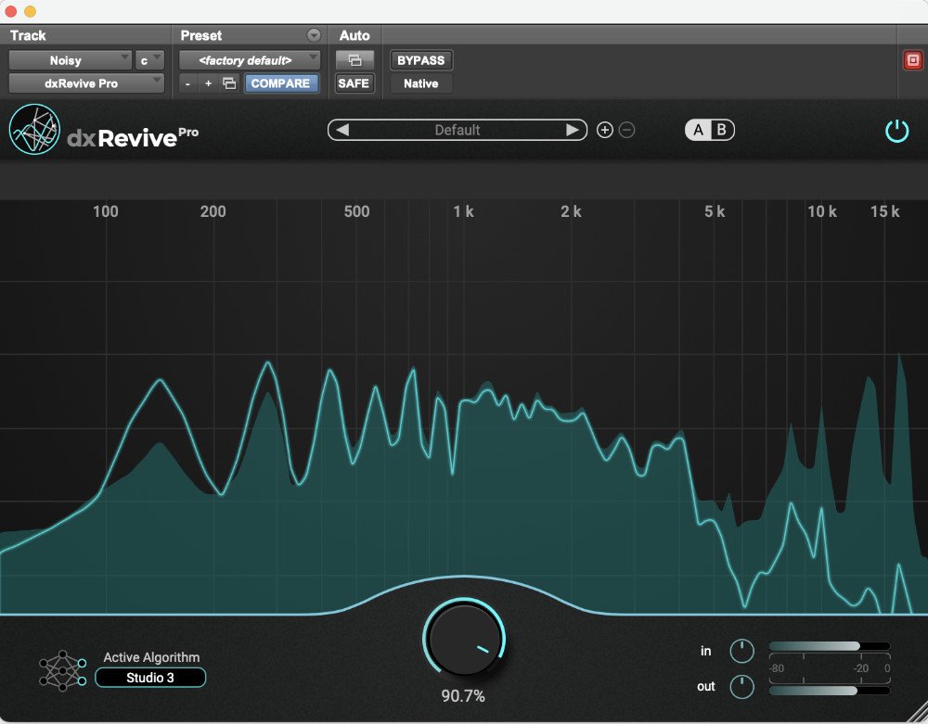Toggle automation SAFE mode
This screenshot has height=724, width=928.
click(354, 83)
